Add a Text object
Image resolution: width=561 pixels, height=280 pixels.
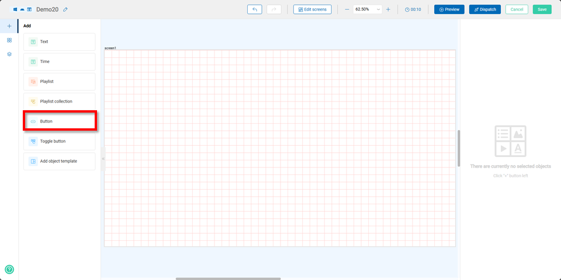[59, 42]
